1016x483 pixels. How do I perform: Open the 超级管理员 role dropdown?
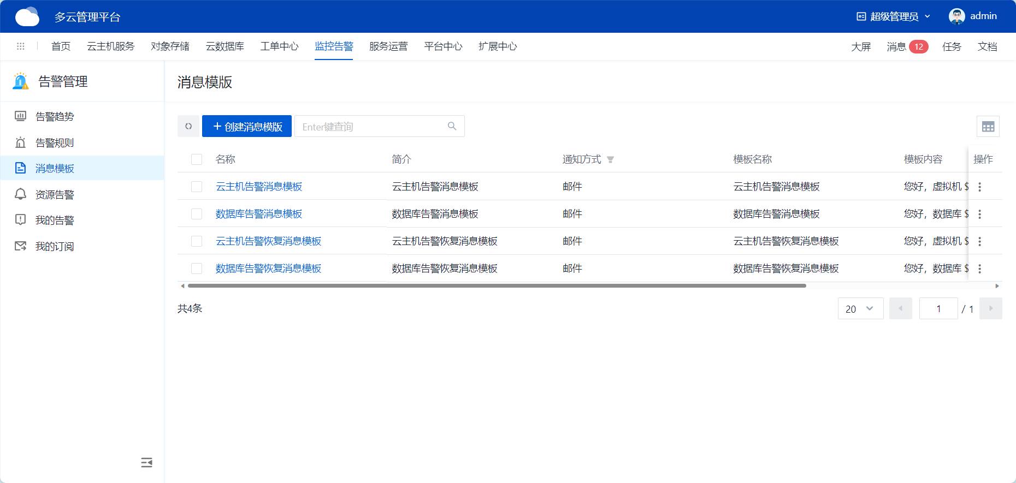(893, 16)
